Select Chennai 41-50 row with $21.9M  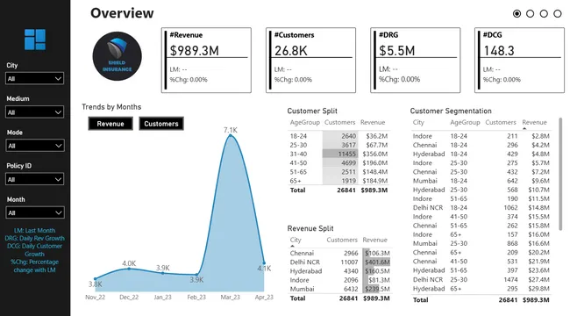click(481, 262)
